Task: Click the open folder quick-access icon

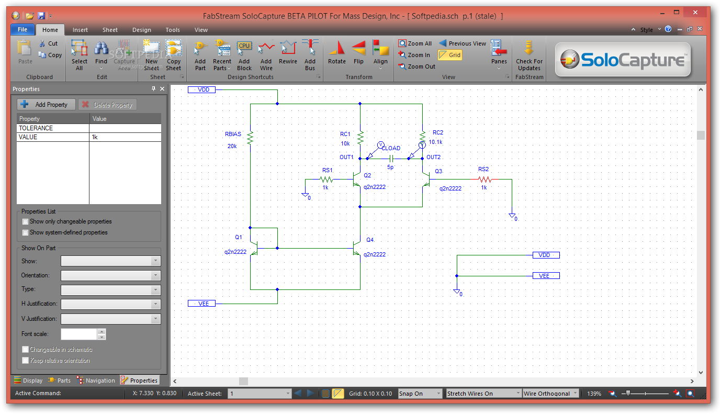Action: [x=30, y=16]
